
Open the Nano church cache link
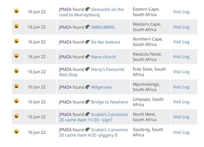(103, 57)
